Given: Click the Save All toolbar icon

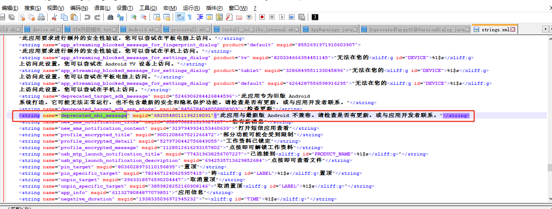Looking at the screenshot, I should point(12,17).
